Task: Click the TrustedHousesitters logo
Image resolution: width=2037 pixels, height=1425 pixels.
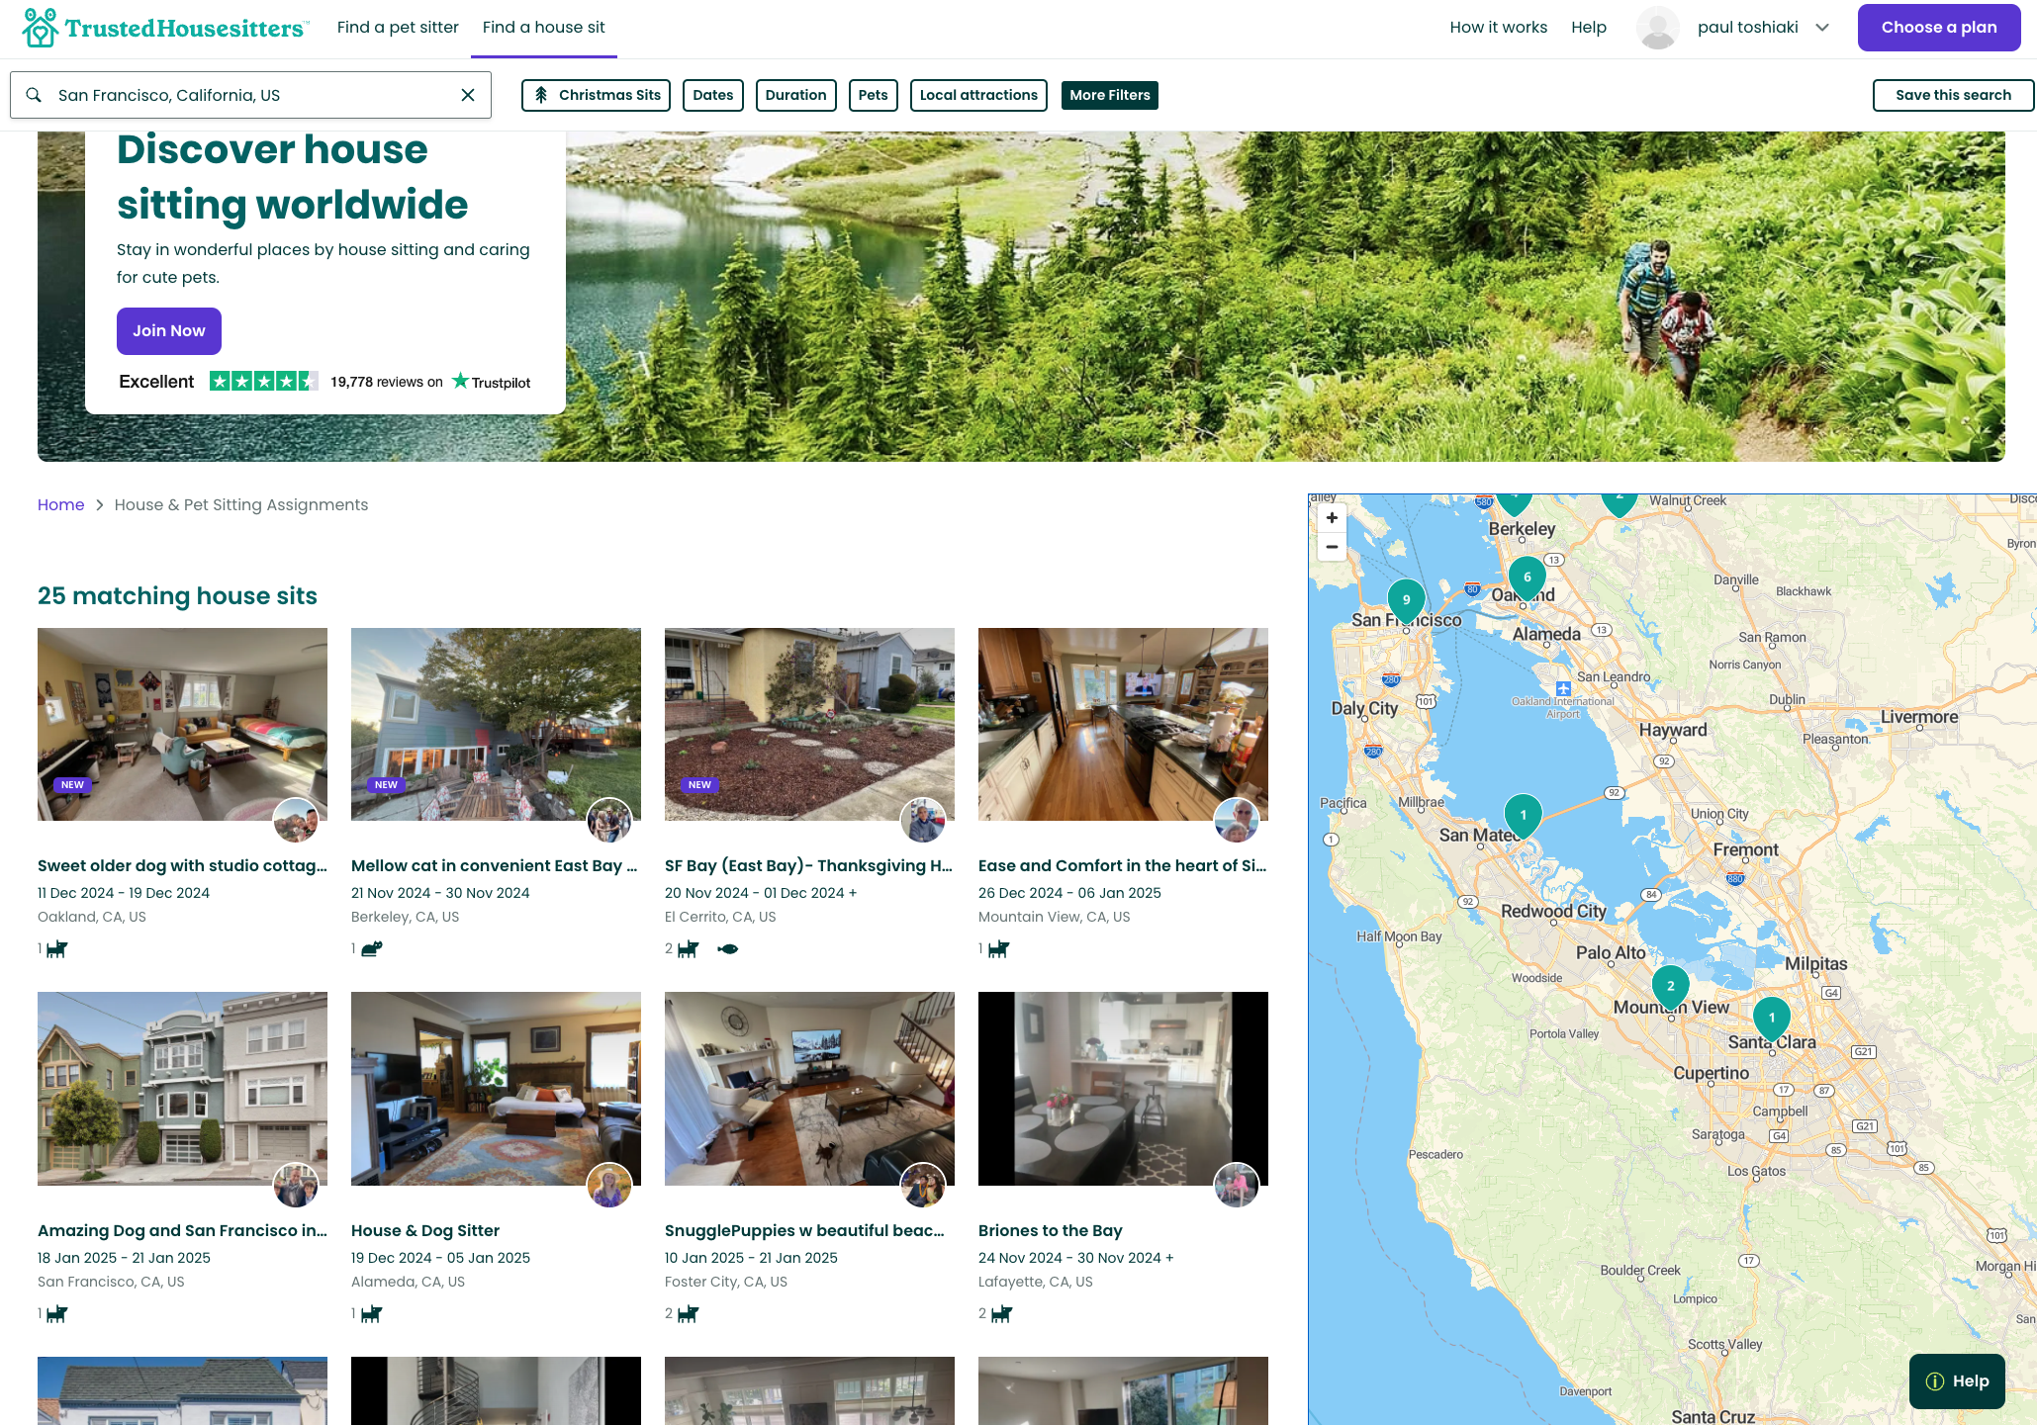Action: click(x=165, y=28)
